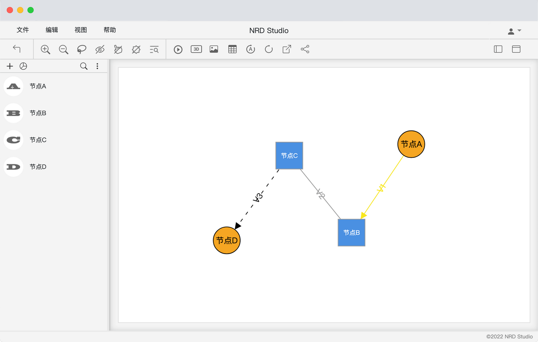The image size is (538, 342).
Task: Open the user account dropdown
Action: tap(514, 31)
